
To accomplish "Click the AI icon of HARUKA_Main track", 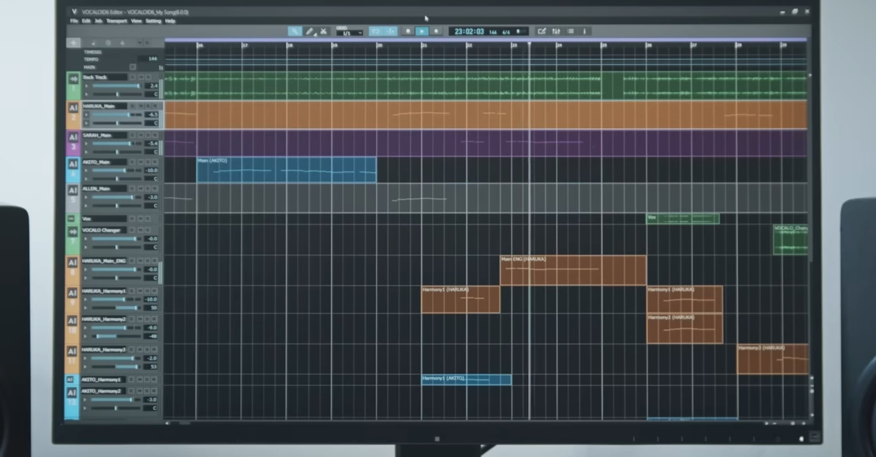I will (x=73, y=108).
